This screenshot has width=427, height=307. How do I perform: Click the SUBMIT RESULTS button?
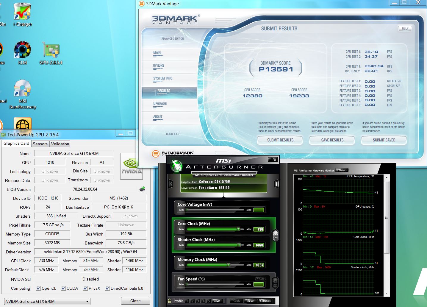click(x=280, y=140)
